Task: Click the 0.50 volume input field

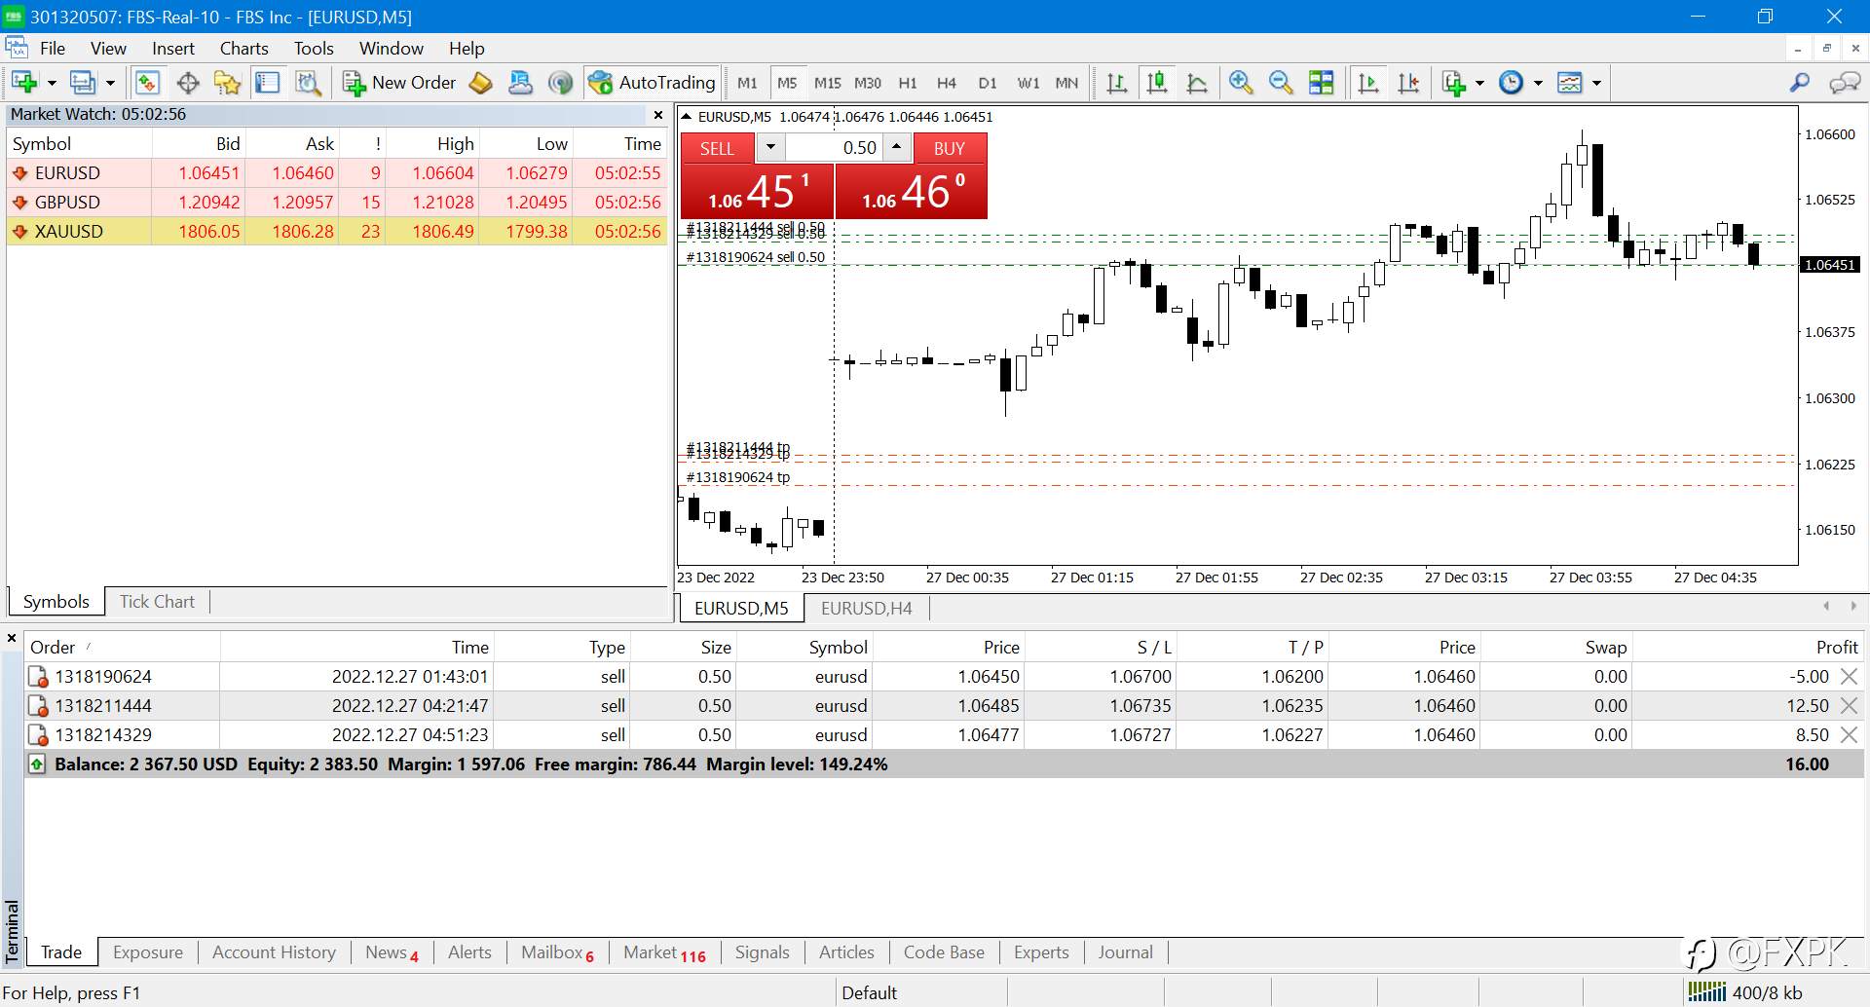Action: pos(834,148)
